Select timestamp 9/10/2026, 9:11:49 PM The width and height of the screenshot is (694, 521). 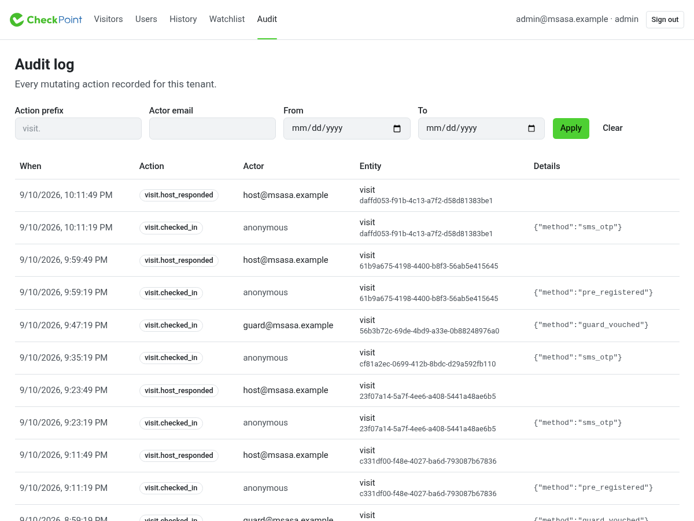tap(64, 455)
